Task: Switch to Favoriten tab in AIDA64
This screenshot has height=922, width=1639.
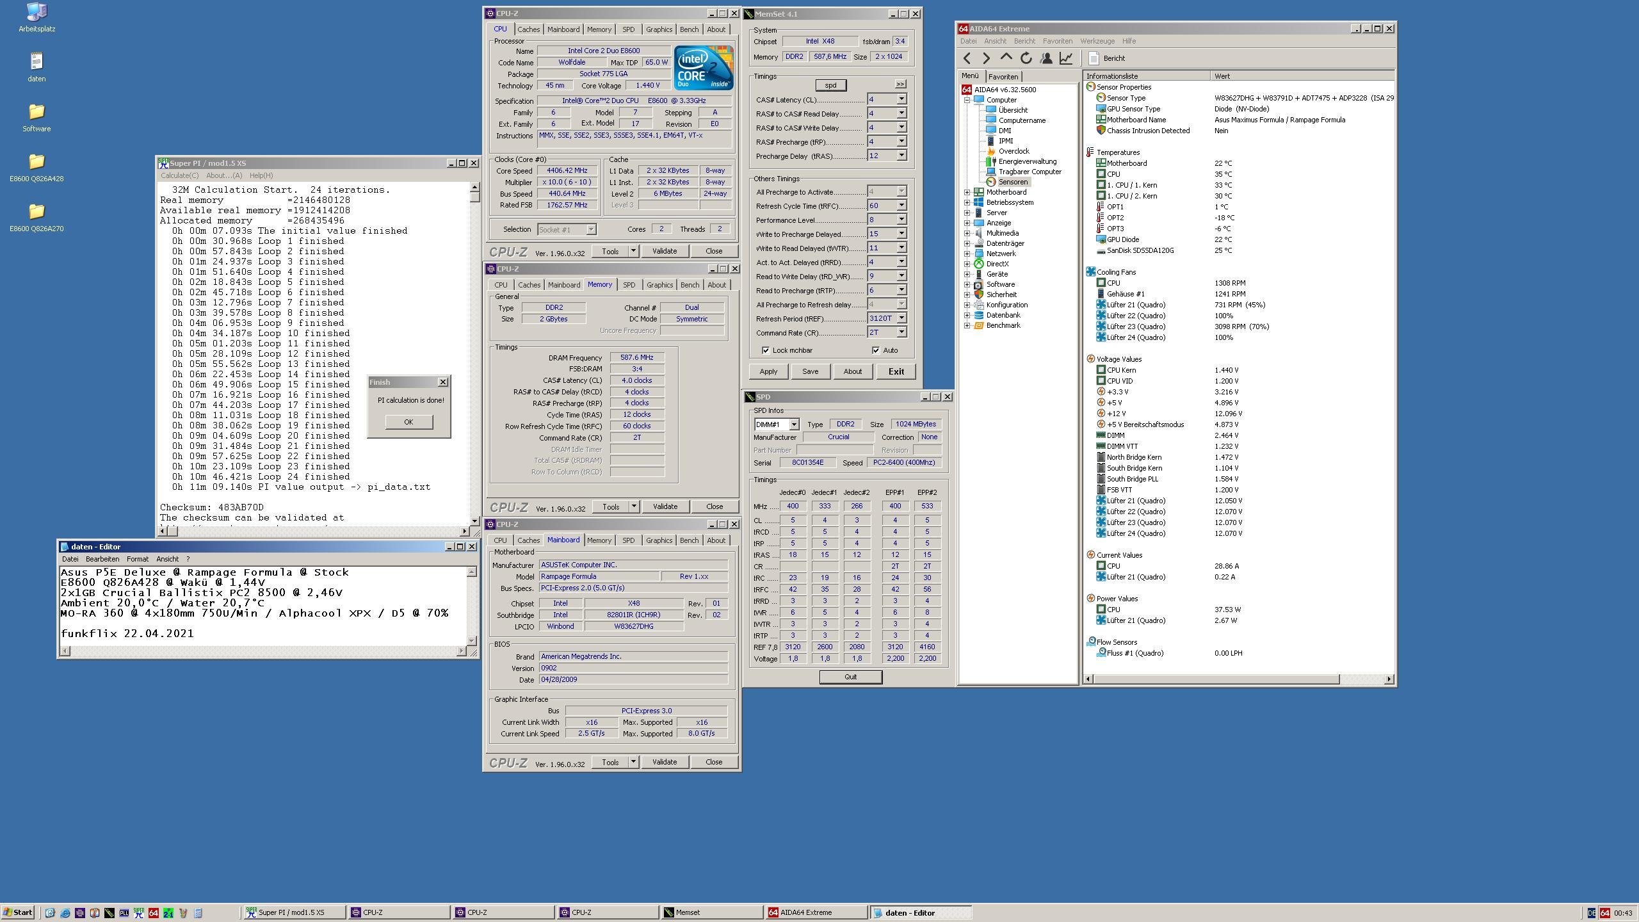Action: [x=1003, y=76]
